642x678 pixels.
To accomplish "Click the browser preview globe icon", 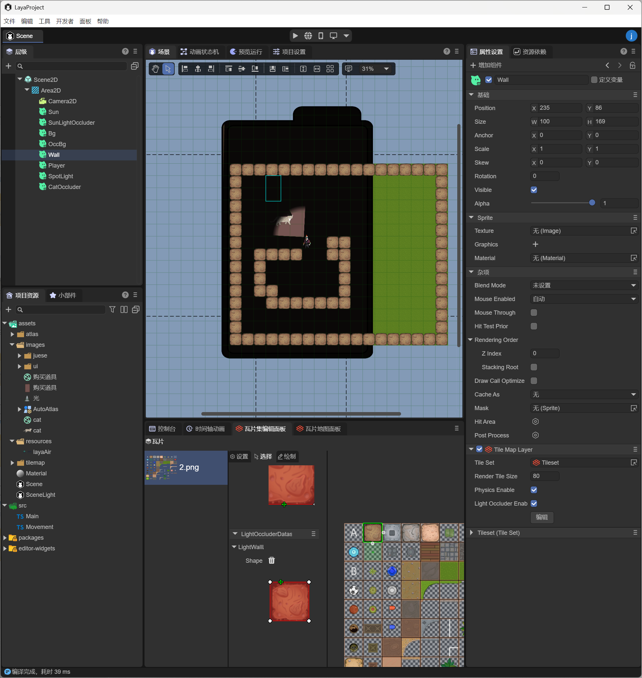I will tap(308, 36).
